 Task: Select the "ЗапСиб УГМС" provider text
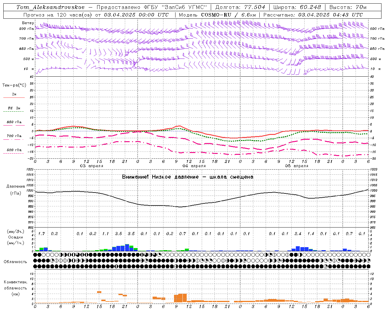coord(185,7)
